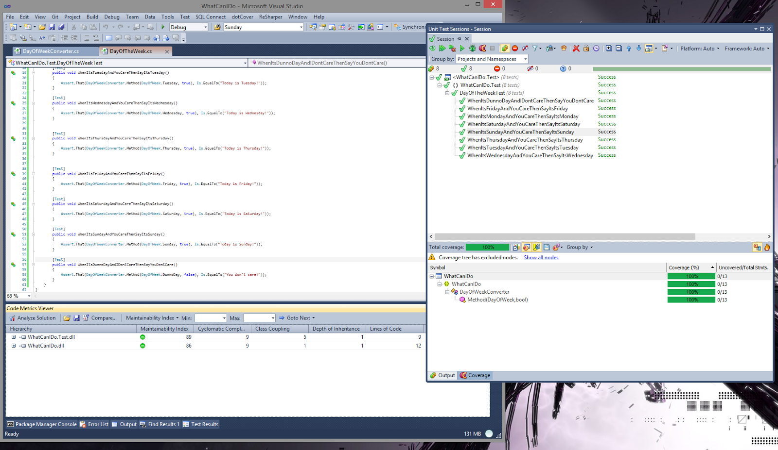Open the Framework: Auto dropdown
The height and width of the screenshot is (450, 778).
coord(747,49)
